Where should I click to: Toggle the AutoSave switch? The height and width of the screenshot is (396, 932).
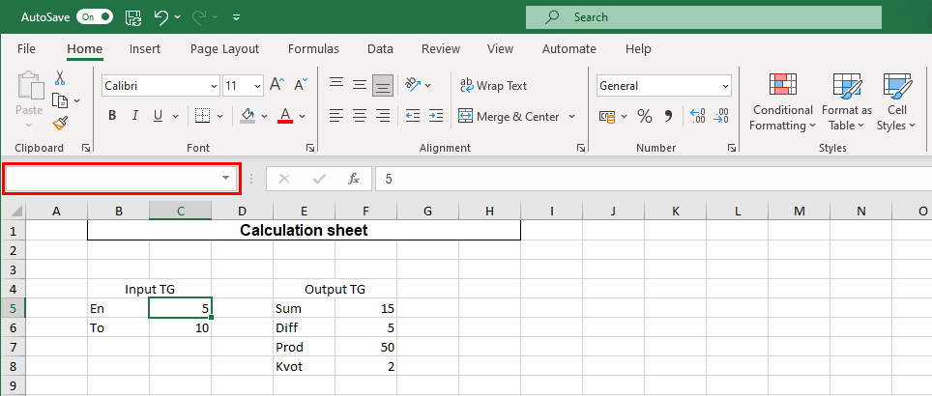94,17
